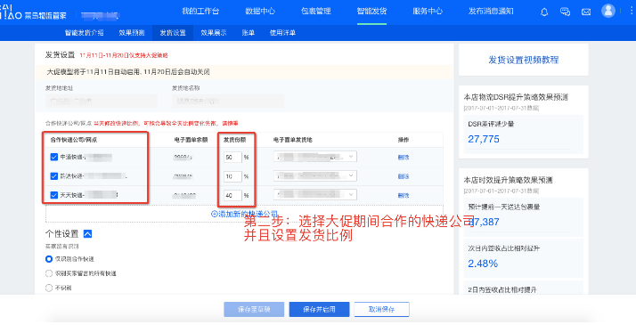Viewport: 636px width, 325px height.
Task: Click the 电子面单余额 column header
Action: (x=191, y=140)
